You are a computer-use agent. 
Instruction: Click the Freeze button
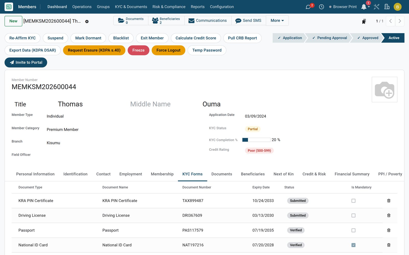(138, 50)
